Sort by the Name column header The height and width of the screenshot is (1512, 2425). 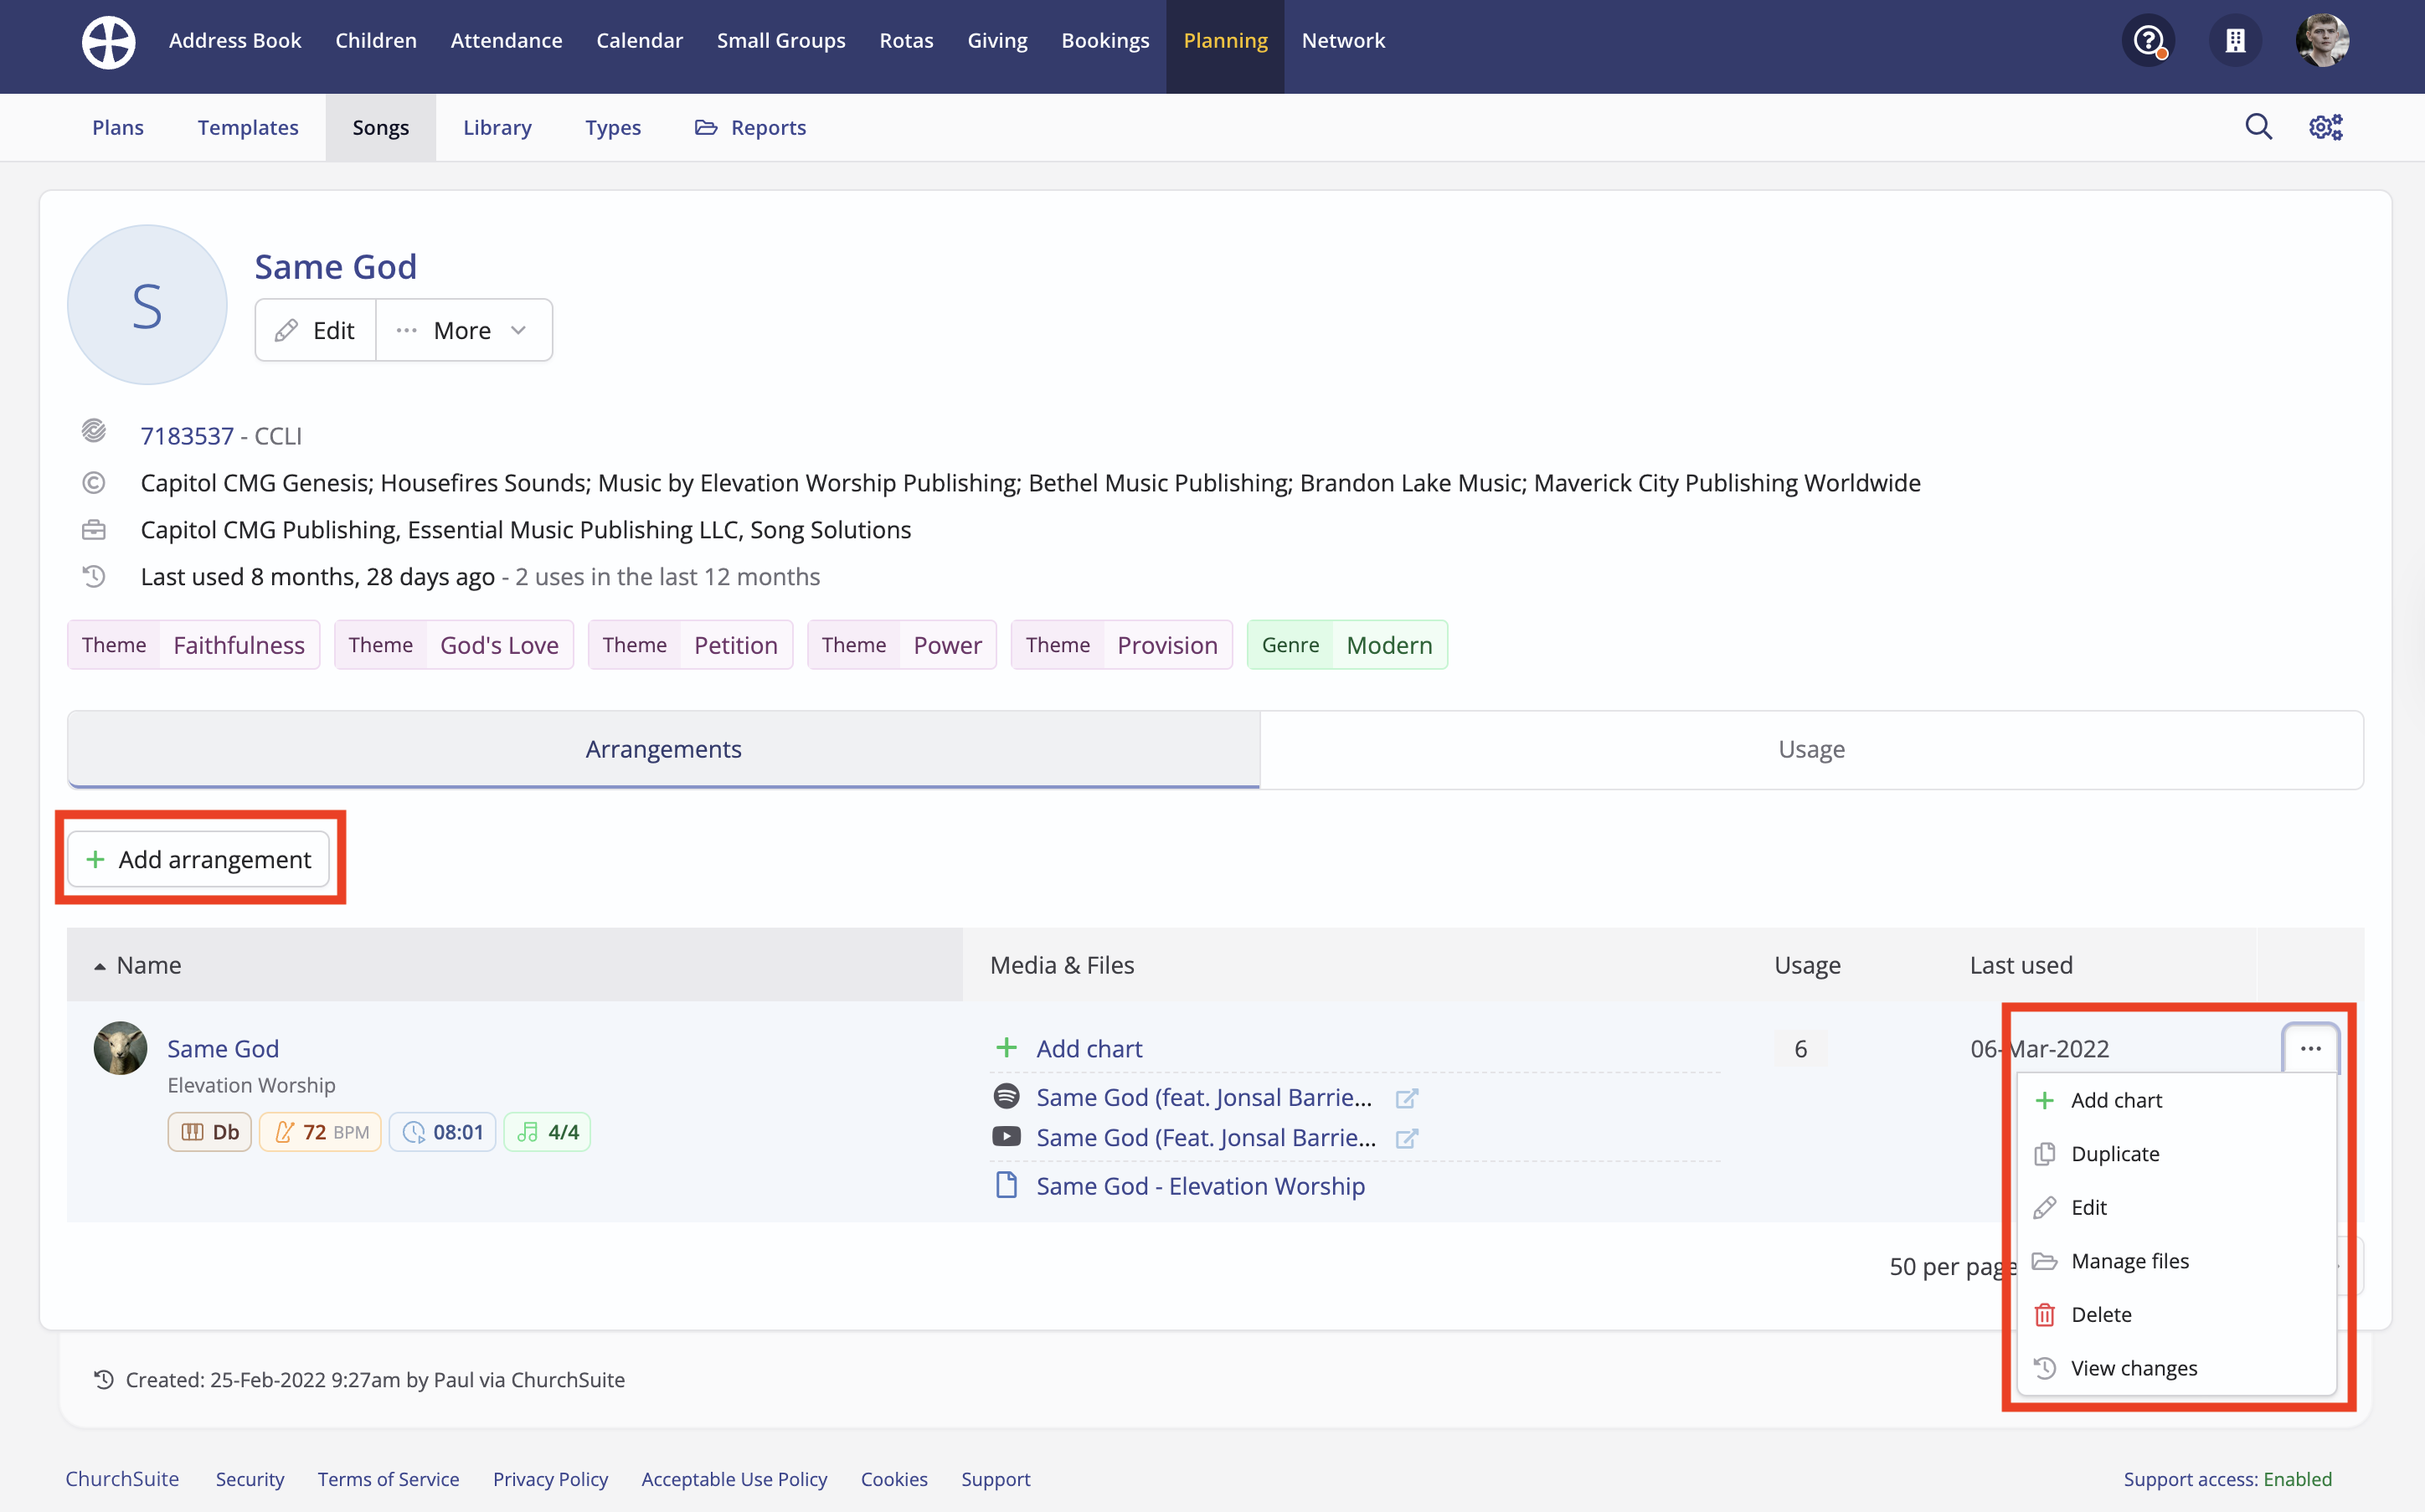pos(149,965)
